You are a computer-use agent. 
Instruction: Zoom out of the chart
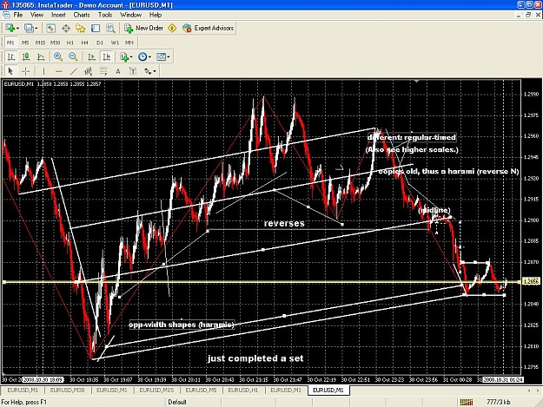(73, 56)
